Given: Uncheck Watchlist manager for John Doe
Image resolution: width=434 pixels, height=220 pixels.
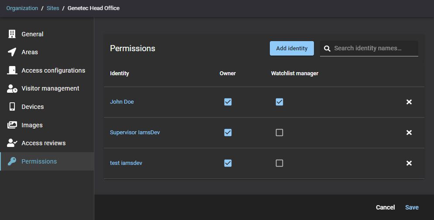Looking at the screenshot, I should click(x=279, y=102).
